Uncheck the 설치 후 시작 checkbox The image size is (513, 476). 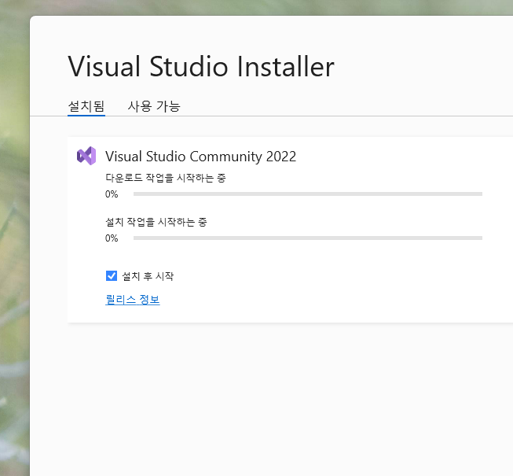click(112, 276)
